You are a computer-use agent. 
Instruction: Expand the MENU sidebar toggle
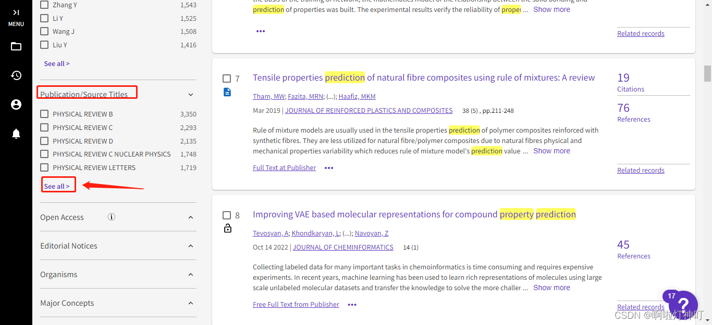click(x=16, y=17)
